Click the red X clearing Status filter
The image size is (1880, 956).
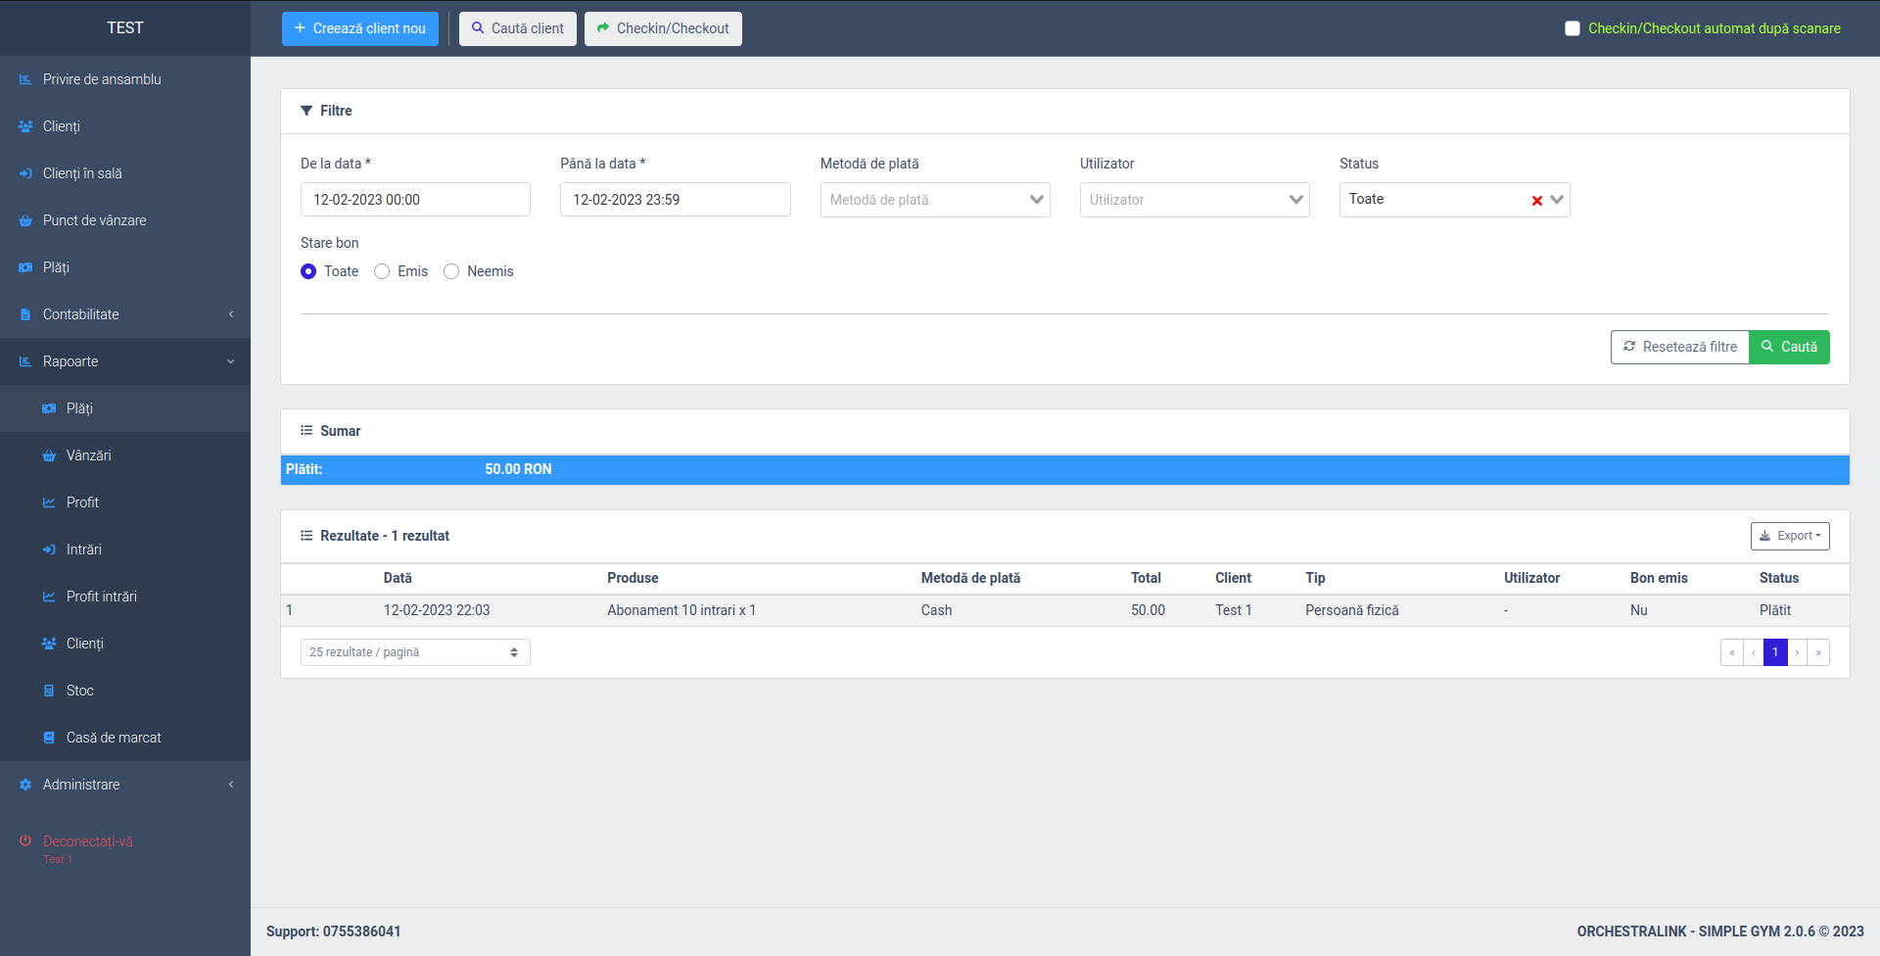point(1536,201)
